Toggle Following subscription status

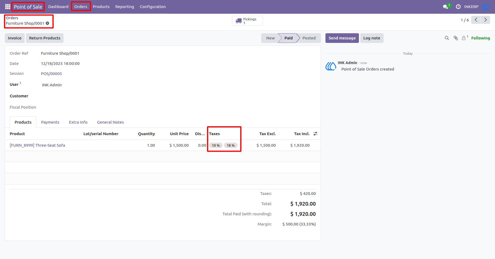[x=481, y=38]
